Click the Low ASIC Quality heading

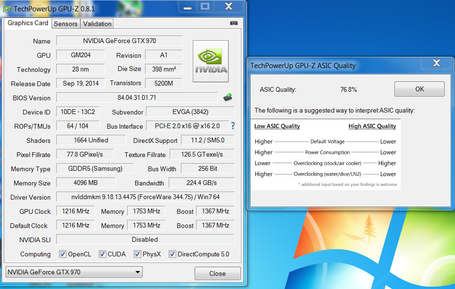[x=277, y=126]
